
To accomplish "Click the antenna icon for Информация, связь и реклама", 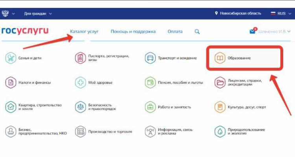I will tap(150, 131).
